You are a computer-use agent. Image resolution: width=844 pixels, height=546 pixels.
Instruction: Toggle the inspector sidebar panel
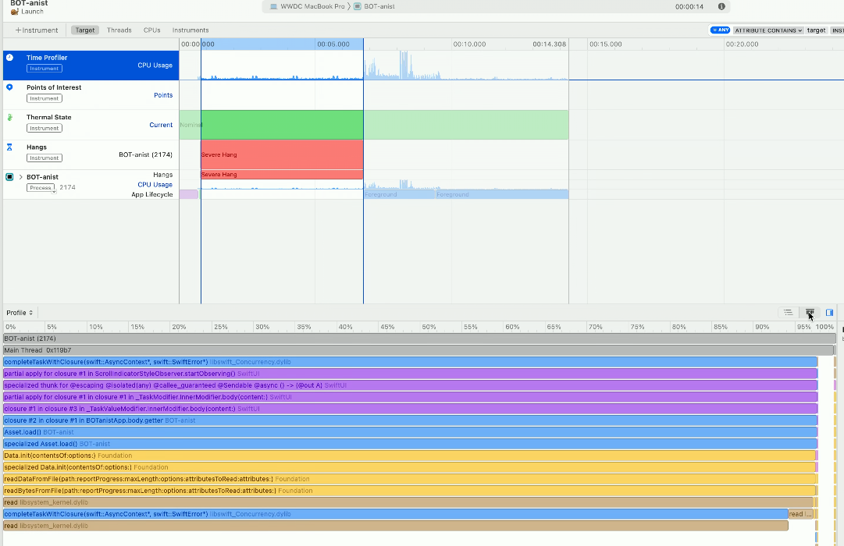(x=829, y=313)
